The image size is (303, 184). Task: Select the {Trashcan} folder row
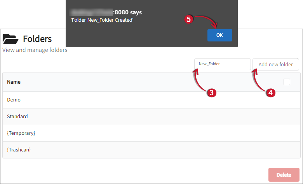click(x=151, y=150)
